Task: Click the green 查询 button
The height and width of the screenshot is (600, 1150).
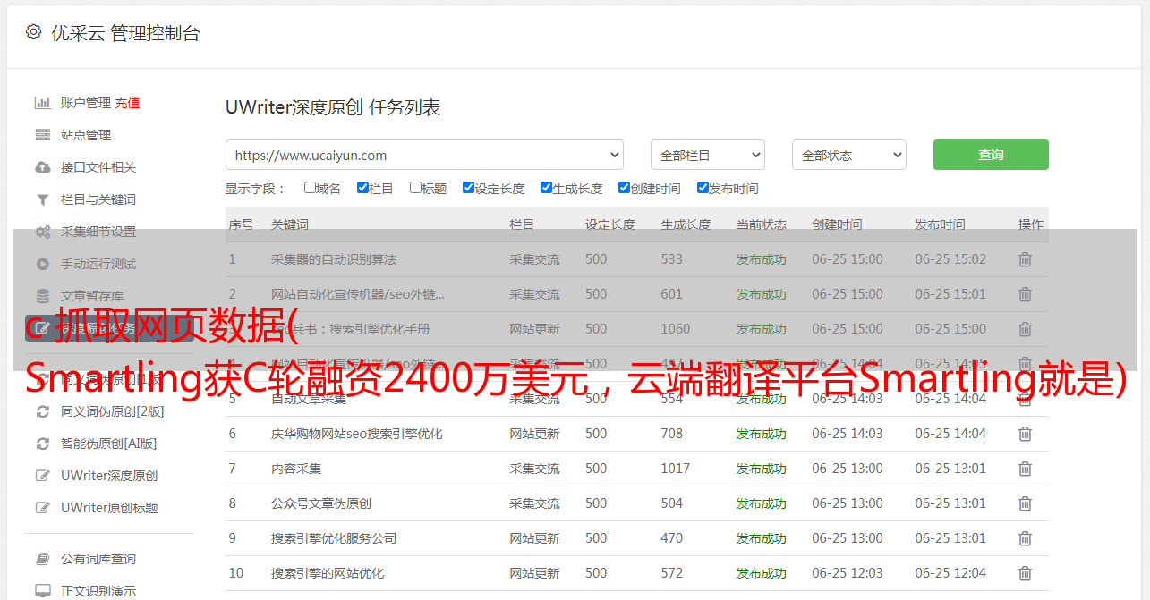Action: [x=990, y=155]
